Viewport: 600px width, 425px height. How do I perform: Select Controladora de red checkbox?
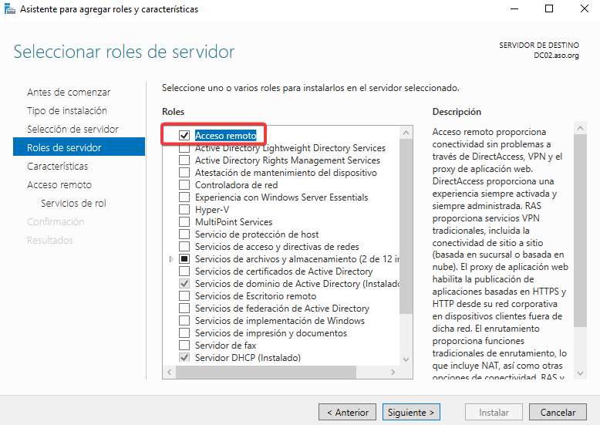pos(184,185)
